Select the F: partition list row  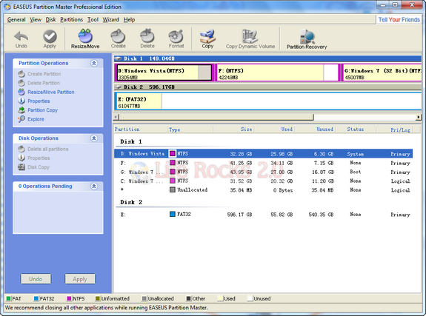pos(263,163)
